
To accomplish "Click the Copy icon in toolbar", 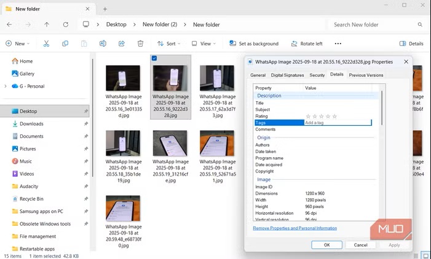I will (x=65, y=44).
